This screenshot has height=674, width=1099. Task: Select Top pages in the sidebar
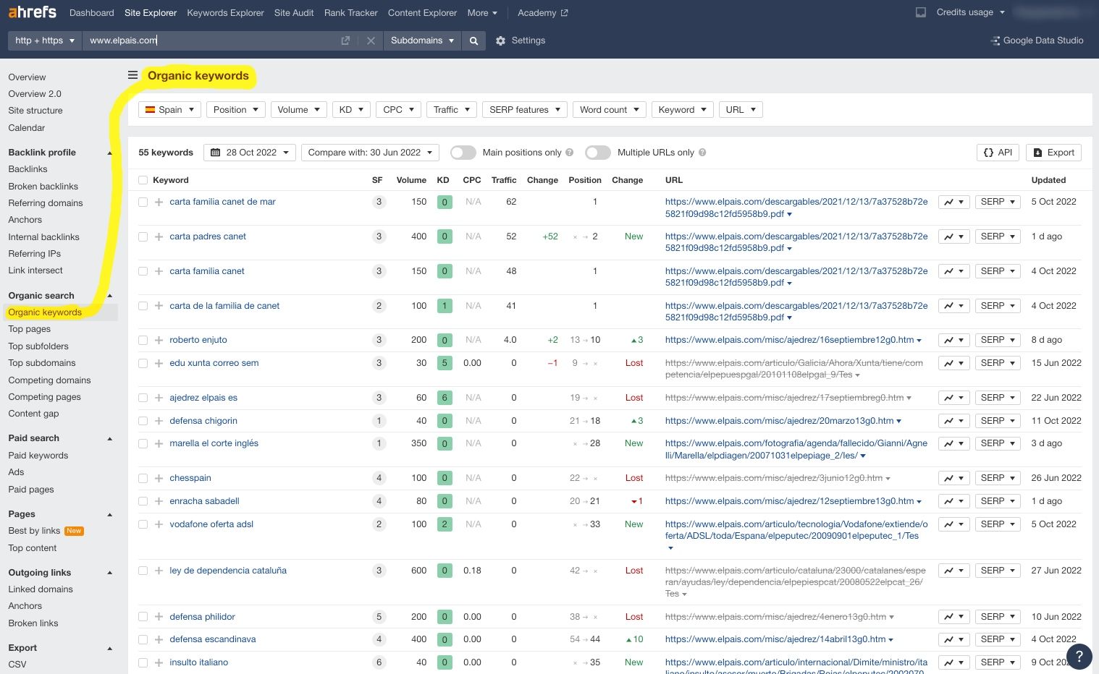(x=30, y=329)
